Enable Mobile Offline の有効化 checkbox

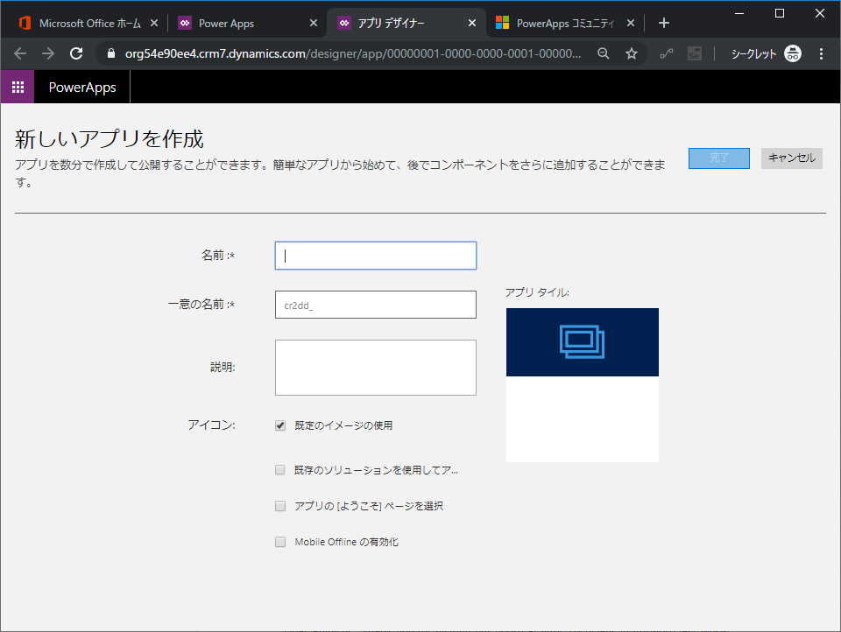click(x=280, y=542)
